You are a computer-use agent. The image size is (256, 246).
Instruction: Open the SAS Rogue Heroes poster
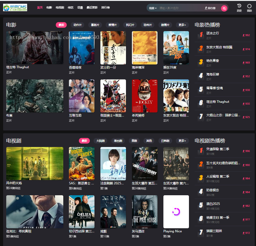pyautogui.click(x=82, y=163)
